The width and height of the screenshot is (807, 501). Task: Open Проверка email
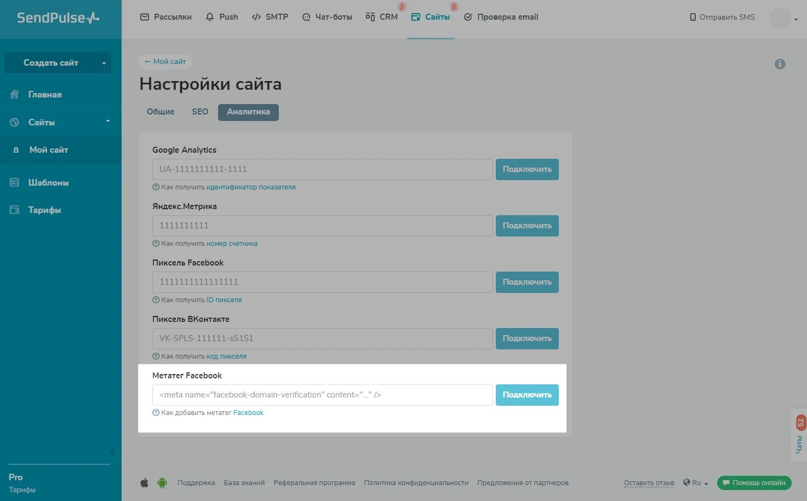(x=501, y=17)
